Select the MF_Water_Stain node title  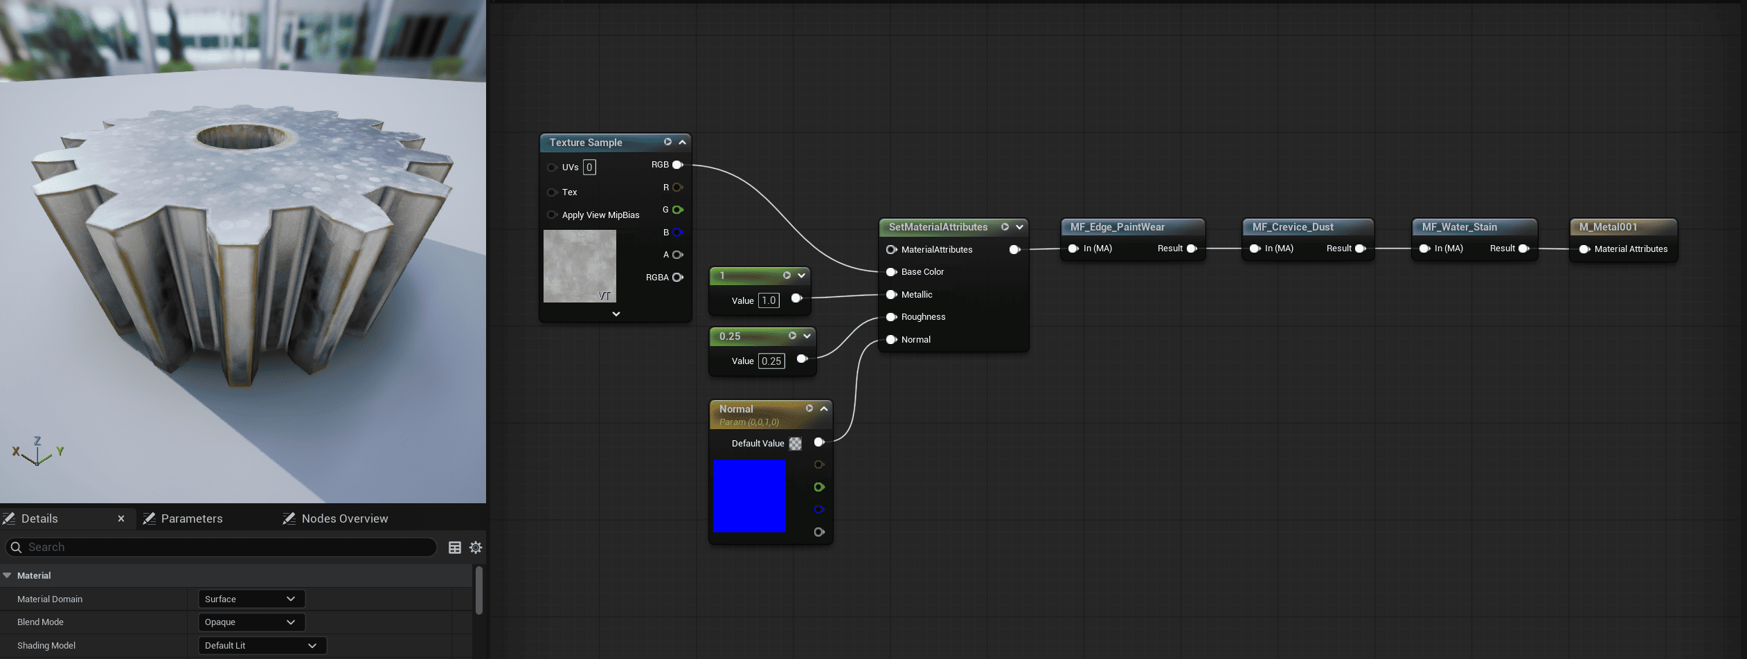1459,227
